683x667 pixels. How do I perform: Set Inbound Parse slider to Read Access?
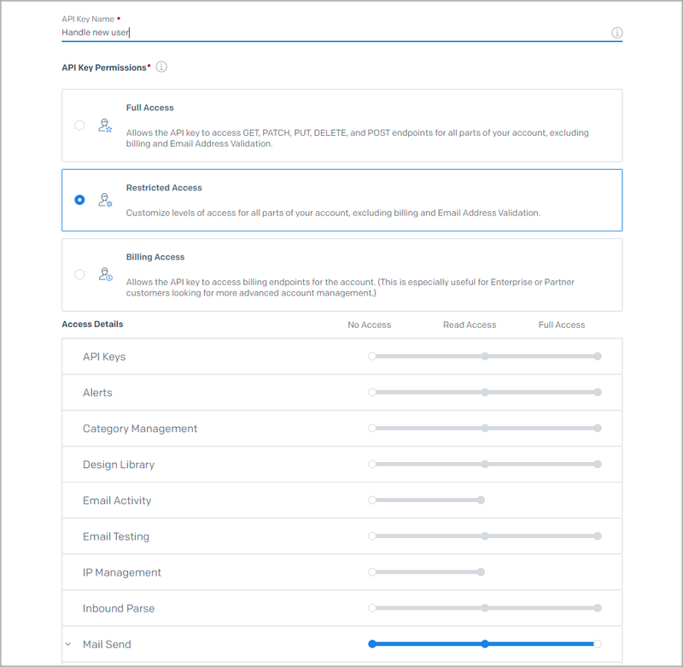click(x=485, y=608)
